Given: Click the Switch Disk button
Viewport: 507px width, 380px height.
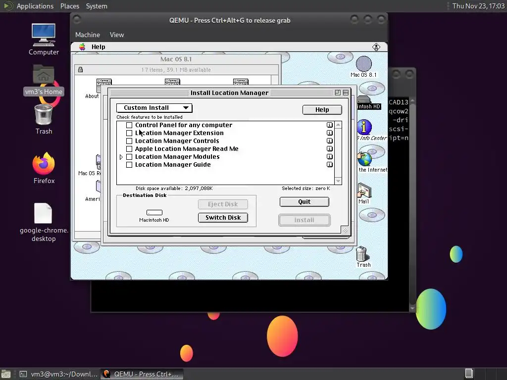Looking at the screenshot, I should tap(223, 218).
